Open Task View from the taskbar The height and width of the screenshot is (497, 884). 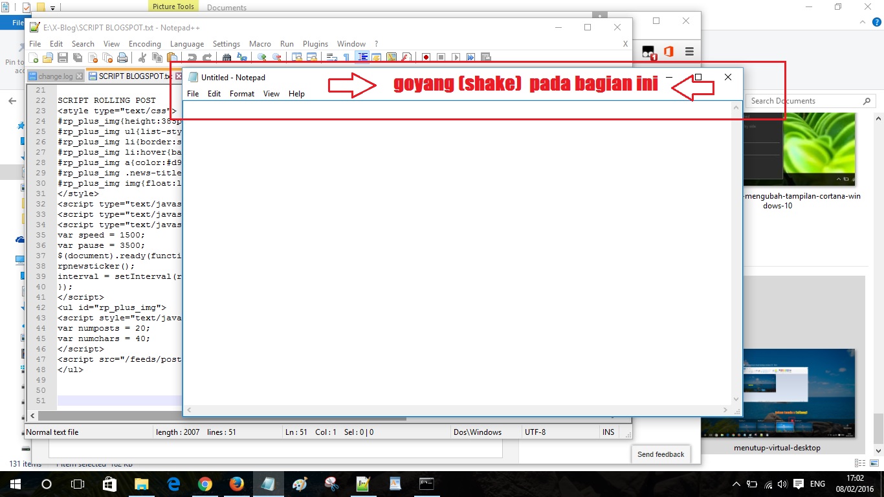coord(78,484)
